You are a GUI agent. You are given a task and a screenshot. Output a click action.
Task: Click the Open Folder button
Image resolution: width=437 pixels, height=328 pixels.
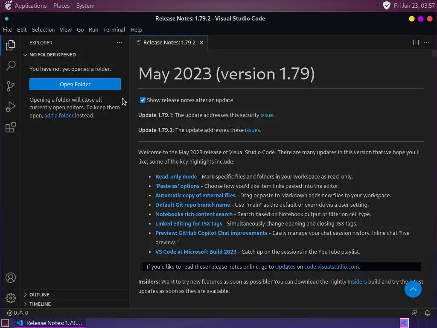[75, 84]
